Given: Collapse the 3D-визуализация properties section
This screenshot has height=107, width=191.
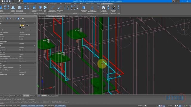Looking at the screenshot, I should click(x=35, y=41).
